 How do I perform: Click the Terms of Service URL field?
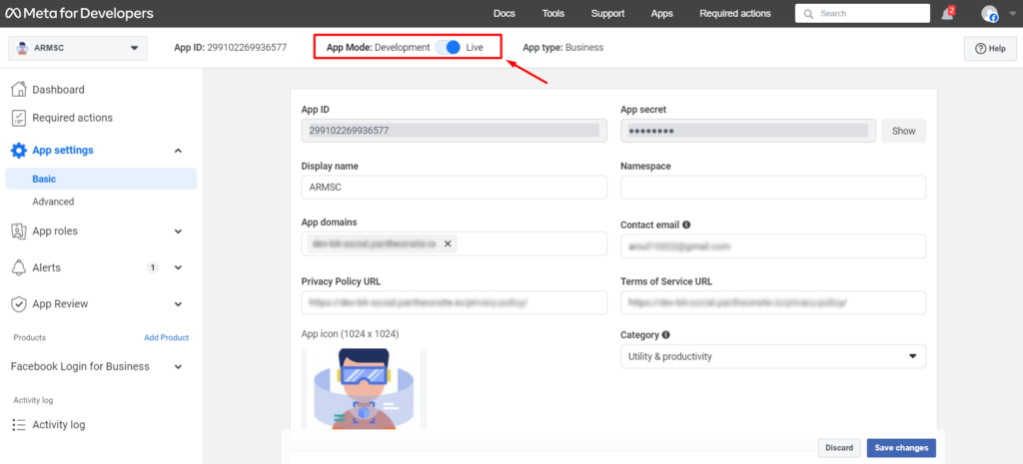[x=773, y=302]
